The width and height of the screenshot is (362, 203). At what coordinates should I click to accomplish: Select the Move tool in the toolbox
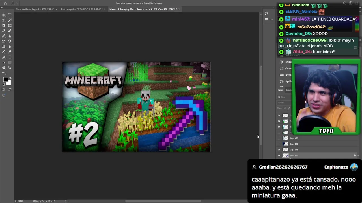point(4,15)
